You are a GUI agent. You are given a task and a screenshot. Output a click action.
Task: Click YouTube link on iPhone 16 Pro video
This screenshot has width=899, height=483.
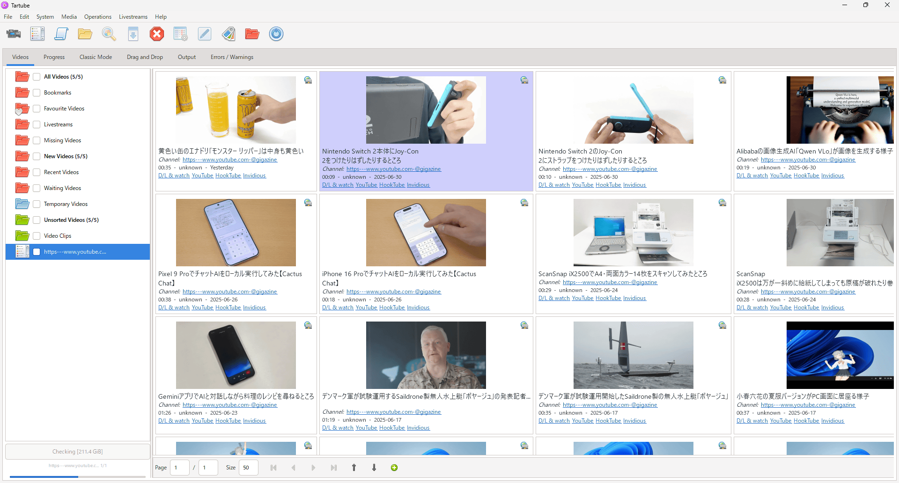tap(366, 307)
